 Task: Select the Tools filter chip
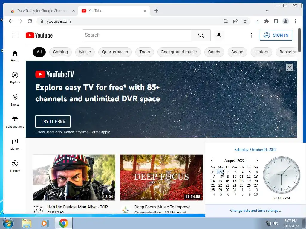(x=145, y=52)
